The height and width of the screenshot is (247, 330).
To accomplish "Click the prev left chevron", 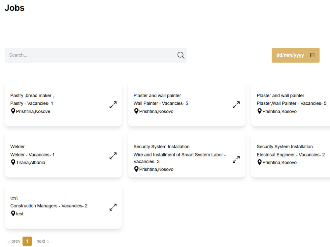I will (9, 242).
